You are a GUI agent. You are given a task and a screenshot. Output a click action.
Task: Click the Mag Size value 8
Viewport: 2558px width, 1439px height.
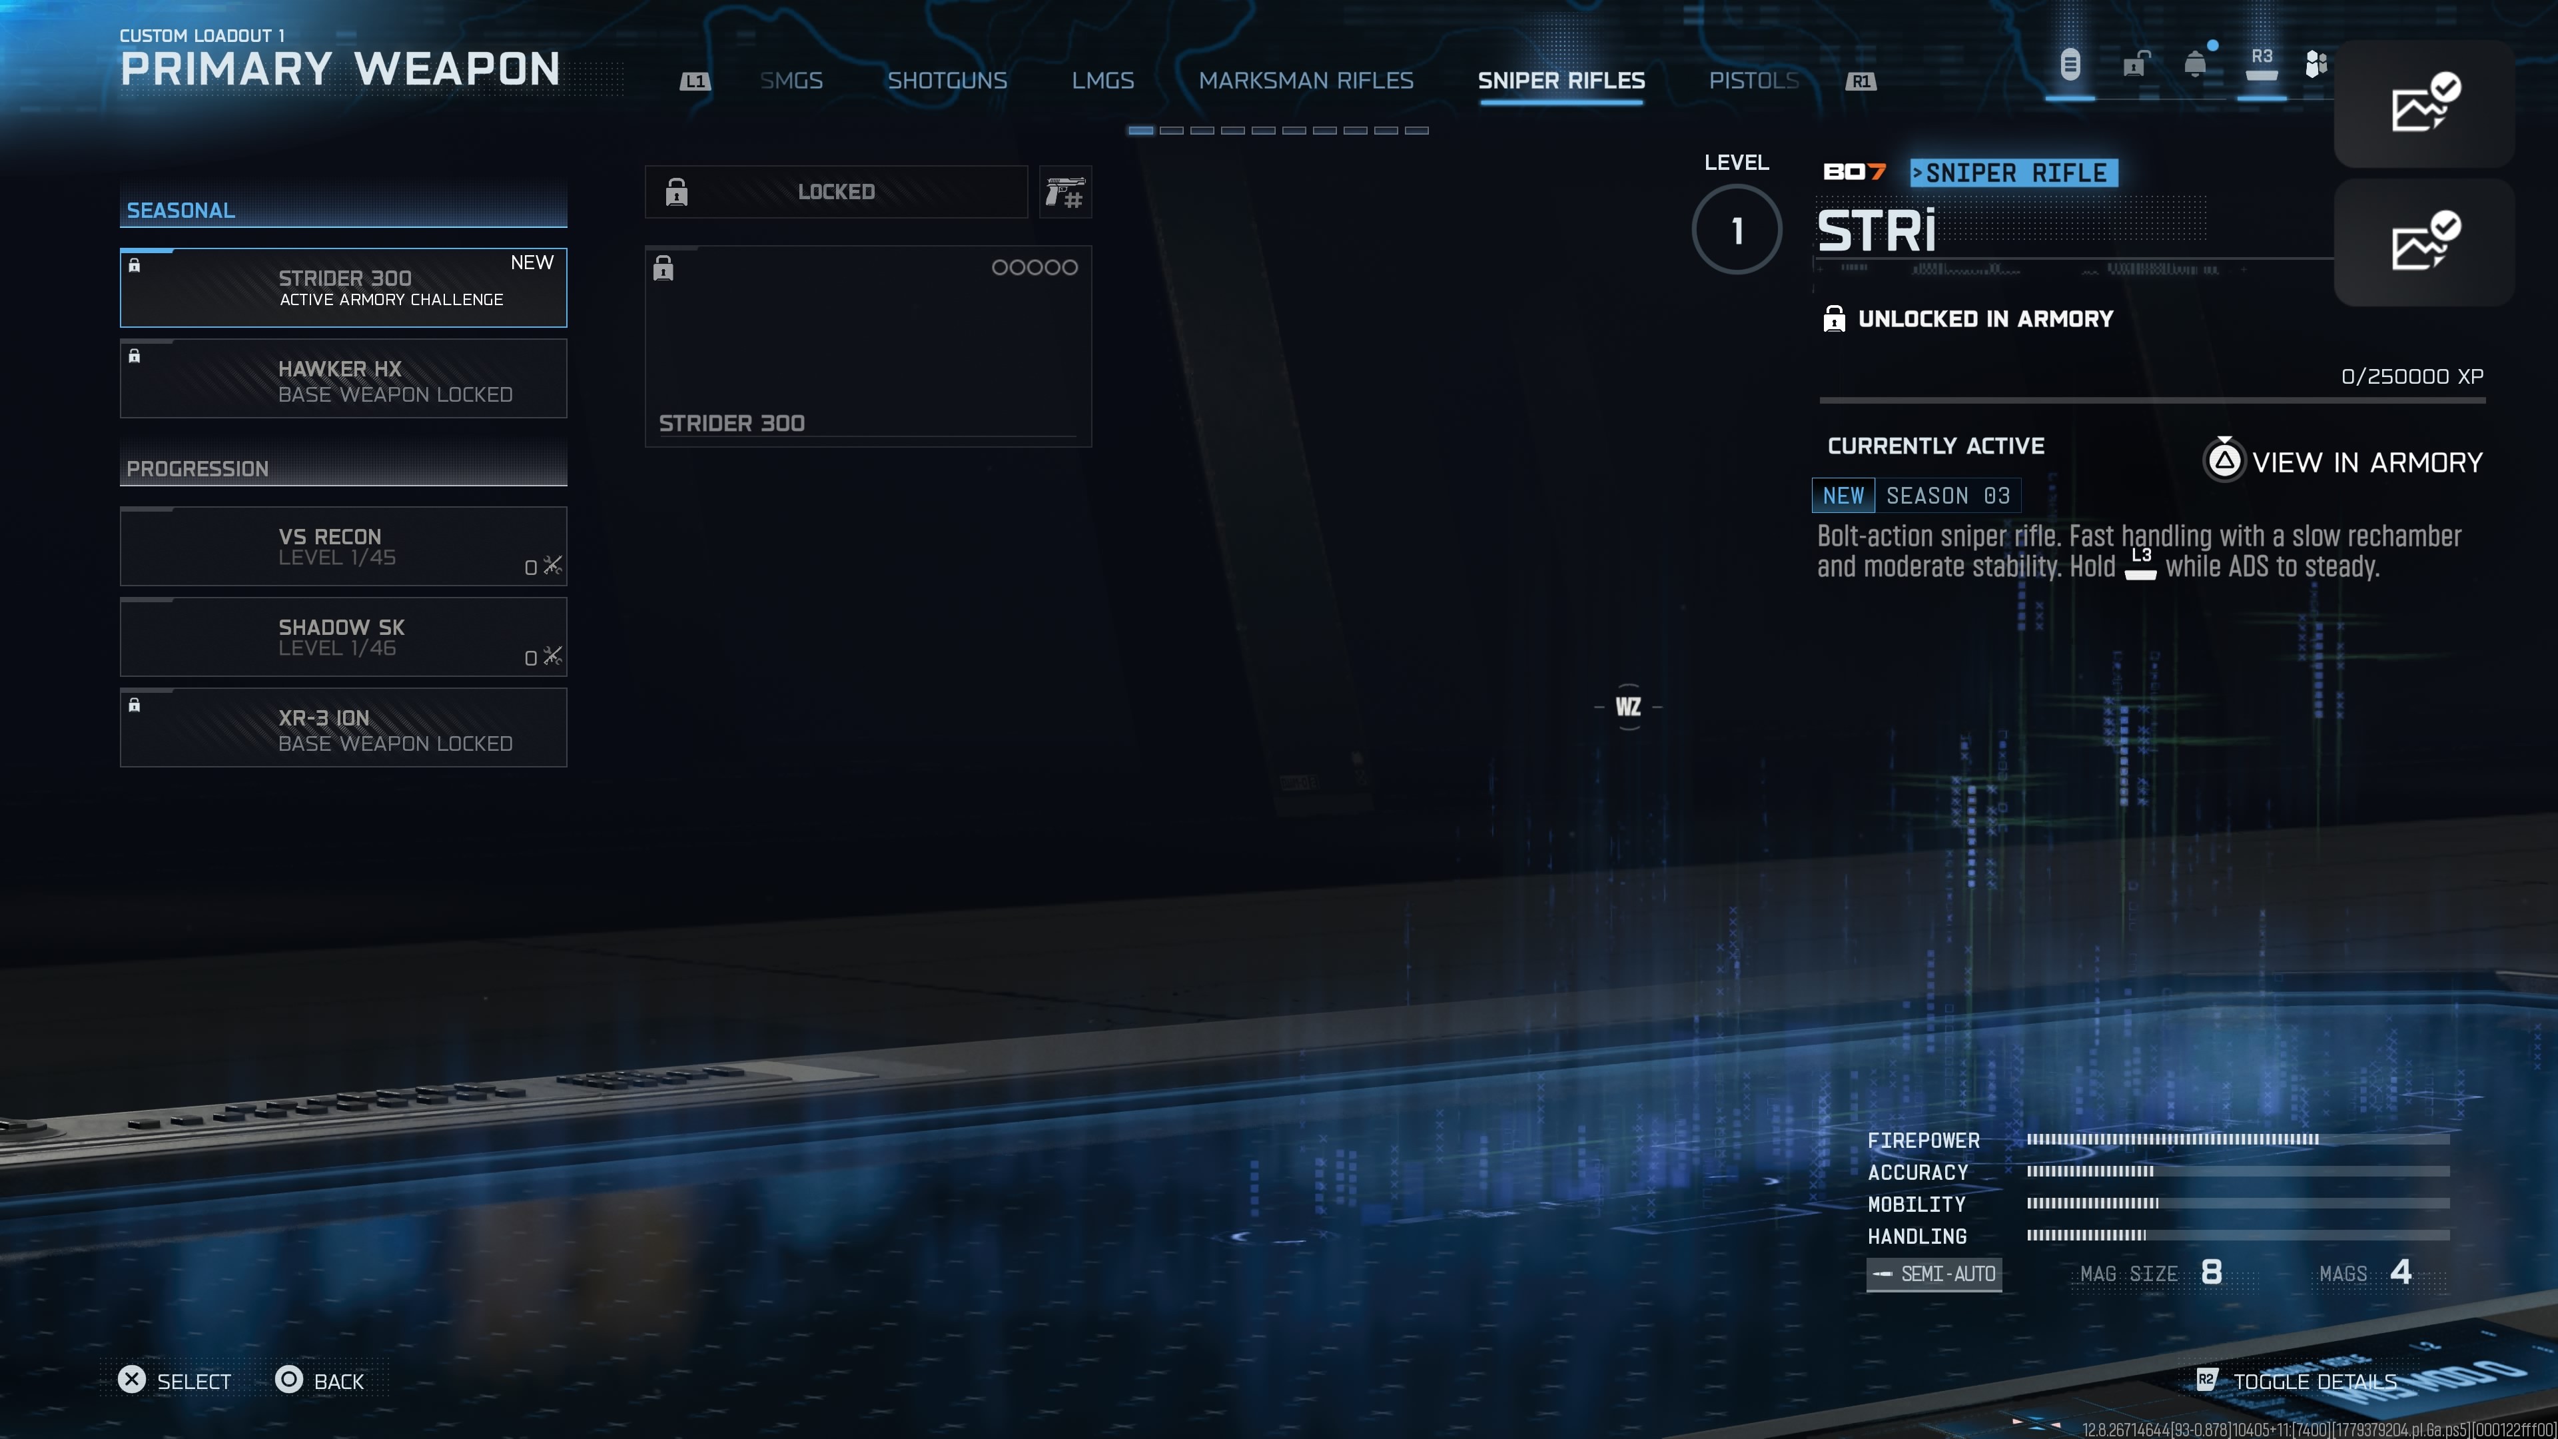tap(2212, 1272)
